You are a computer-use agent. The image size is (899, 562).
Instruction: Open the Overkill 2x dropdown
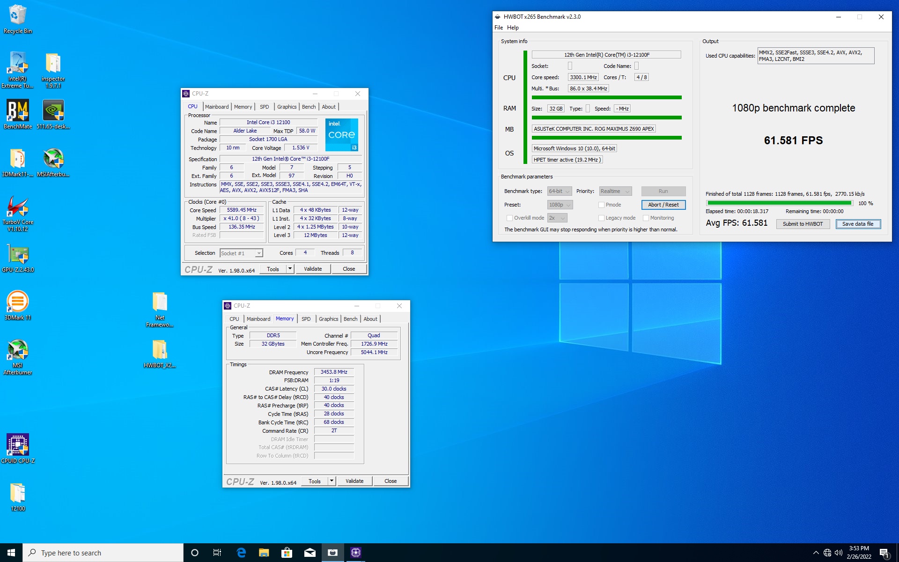[x=557, y=218]
